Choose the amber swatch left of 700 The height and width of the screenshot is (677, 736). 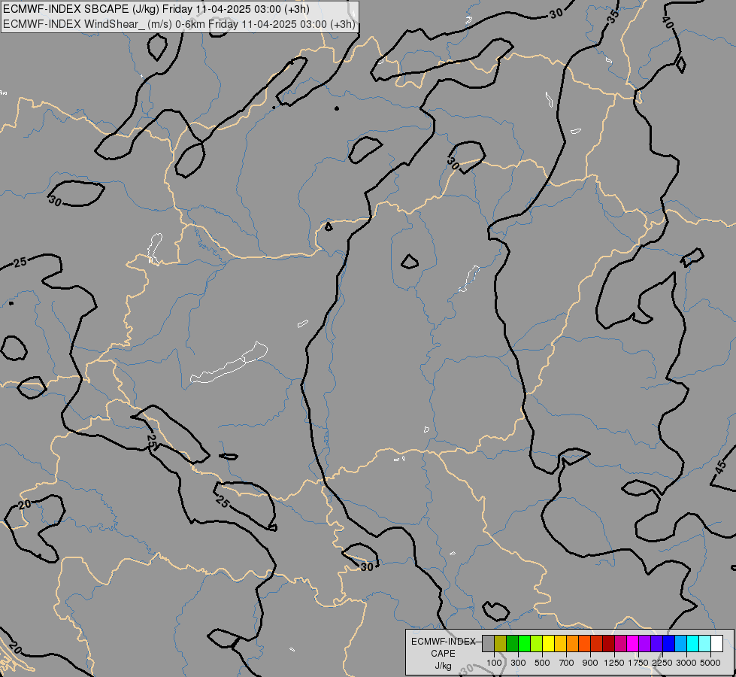point(560,644)
